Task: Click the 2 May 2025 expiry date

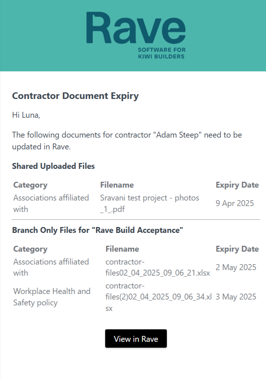Action: click(x=236, y=268)
